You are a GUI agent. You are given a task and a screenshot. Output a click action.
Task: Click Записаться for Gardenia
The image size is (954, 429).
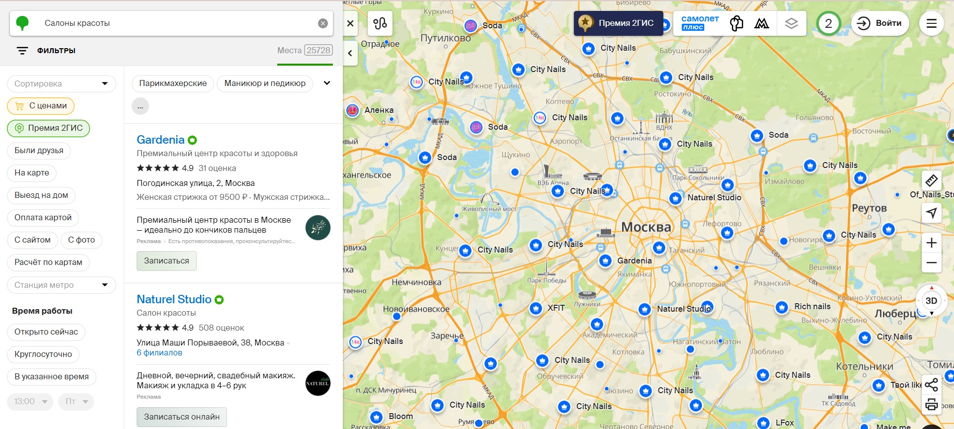(166, 261)
